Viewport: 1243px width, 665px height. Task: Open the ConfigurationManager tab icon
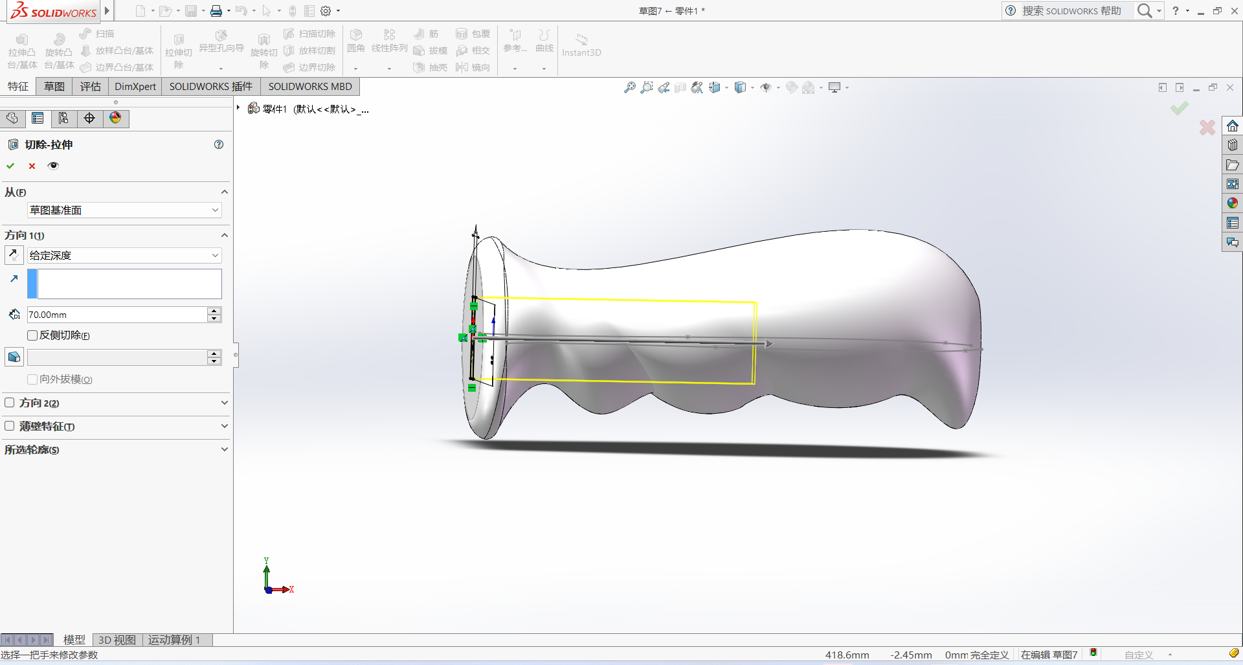(63, 118)
